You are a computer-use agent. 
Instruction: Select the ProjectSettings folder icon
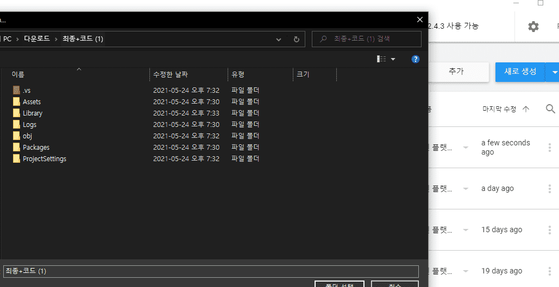click(x=16, y=158)
